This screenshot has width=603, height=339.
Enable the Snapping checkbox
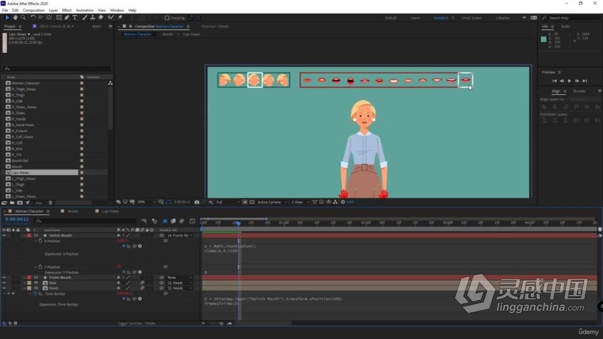tap(167, 18)
